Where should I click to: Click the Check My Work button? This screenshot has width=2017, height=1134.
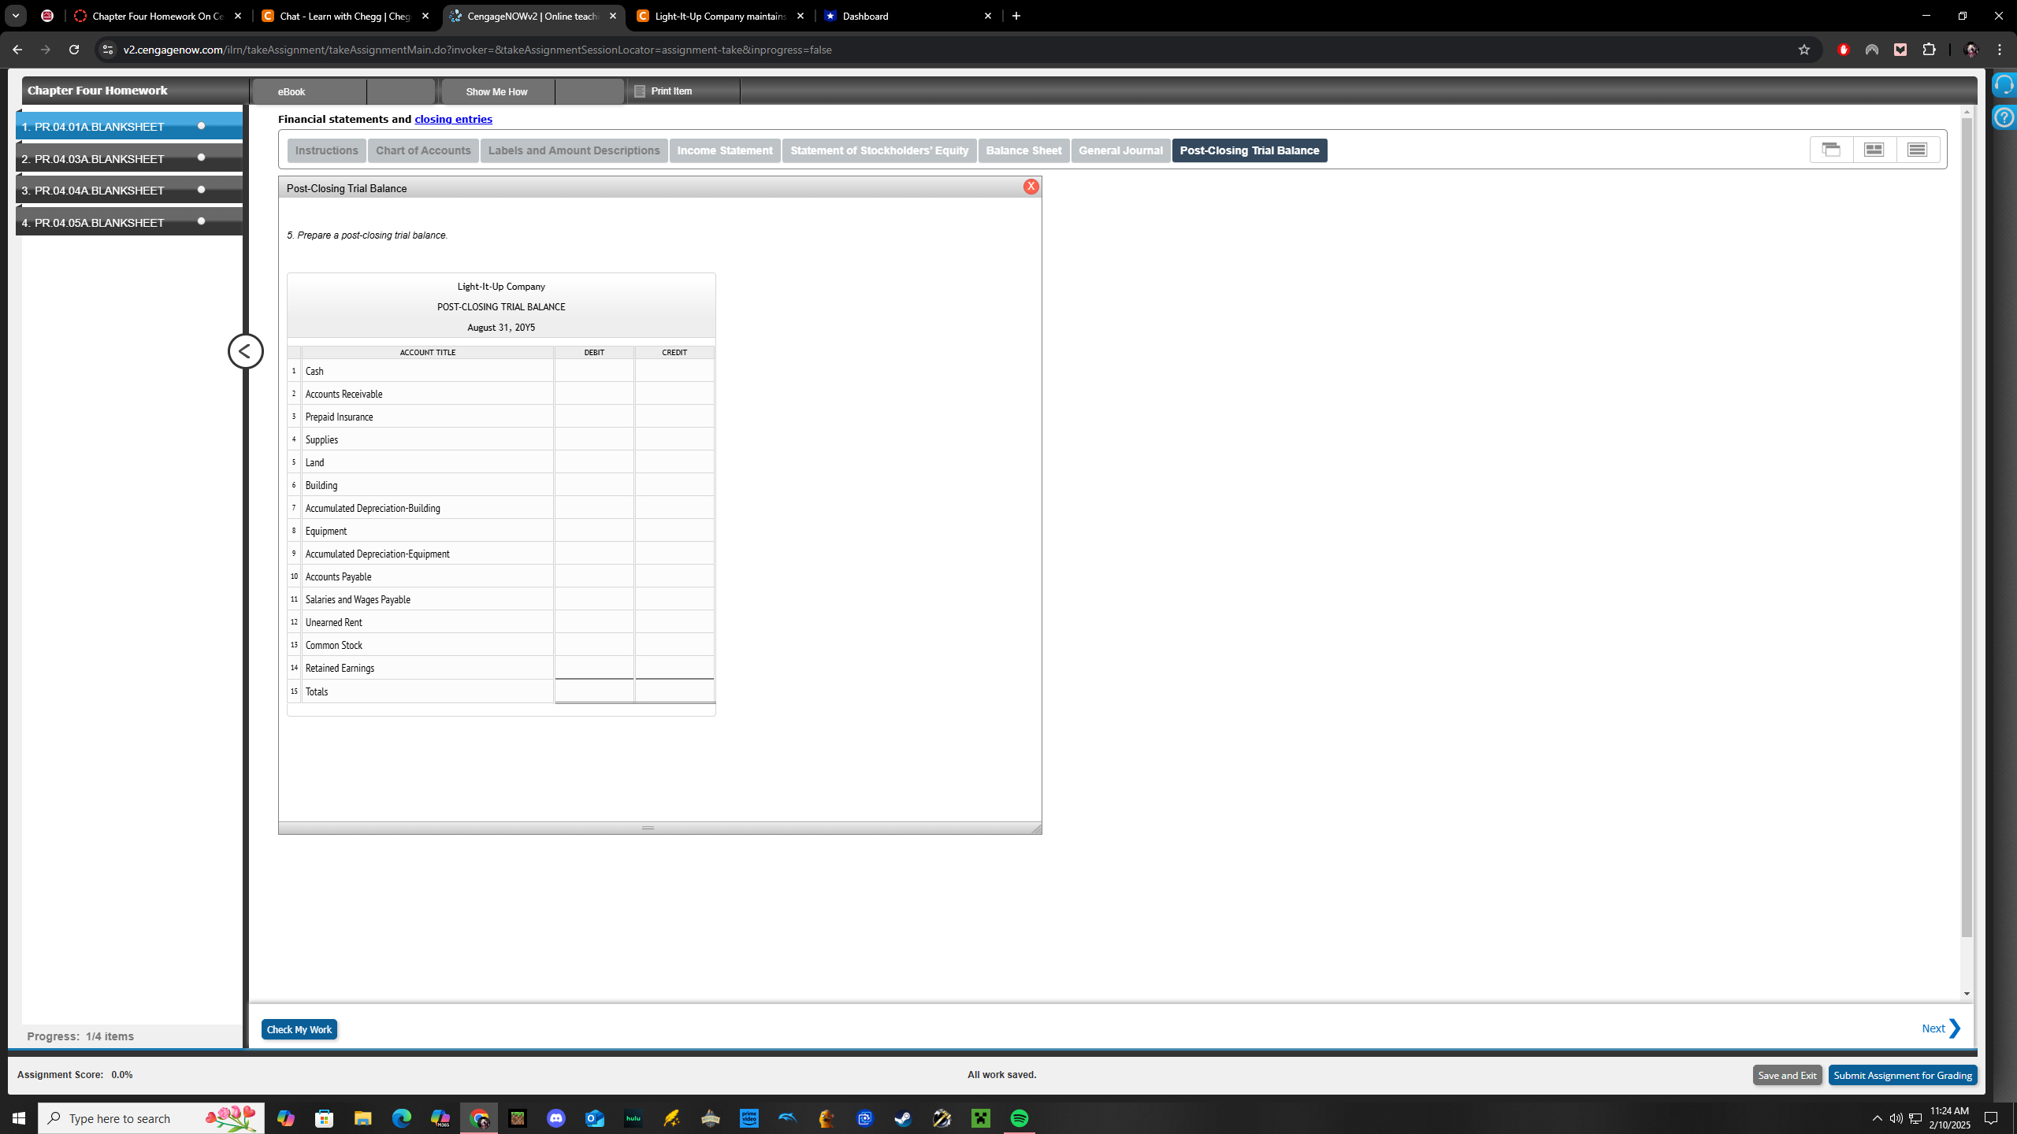pos(299,1029)
